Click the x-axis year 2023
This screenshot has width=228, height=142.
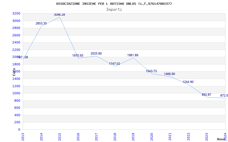[207, 137]
